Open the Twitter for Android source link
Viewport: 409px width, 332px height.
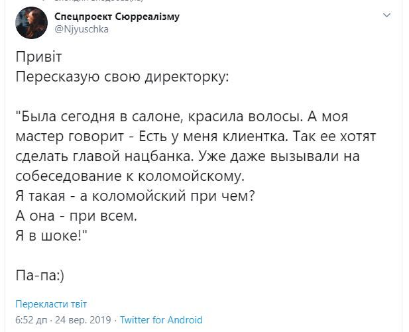pyautogui.click(x=161, y=320)
